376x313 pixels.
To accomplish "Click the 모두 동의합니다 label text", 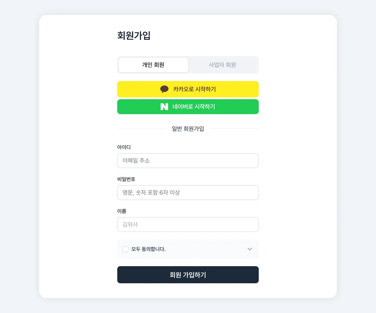I will pyautogui.click(x=149, y=249).
